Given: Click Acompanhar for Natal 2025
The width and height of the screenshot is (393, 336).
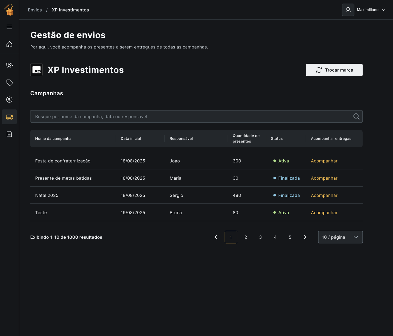Looking at the screenshot, I should tap(324, 195).
